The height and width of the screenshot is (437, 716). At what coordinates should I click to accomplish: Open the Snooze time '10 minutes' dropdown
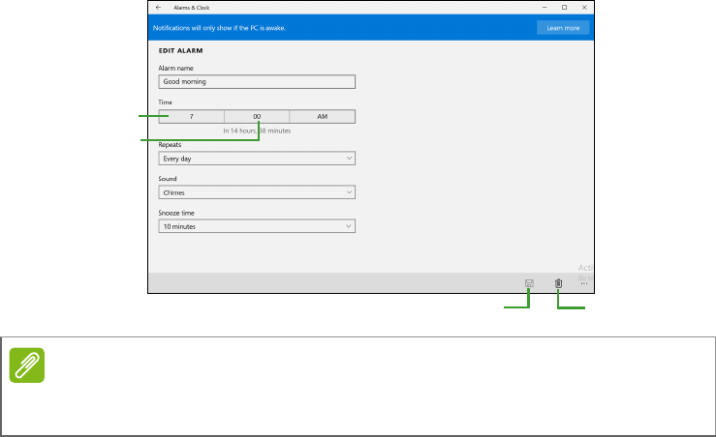pyautogui.click(x=257, y=226)
